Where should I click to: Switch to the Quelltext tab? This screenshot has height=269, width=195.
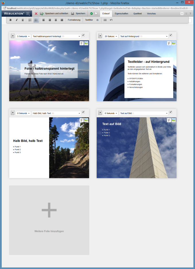point(137,13)
